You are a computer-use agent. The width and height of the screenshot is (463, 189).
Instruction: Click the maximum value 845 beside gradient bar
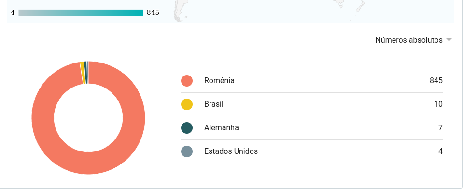[153, 13]
